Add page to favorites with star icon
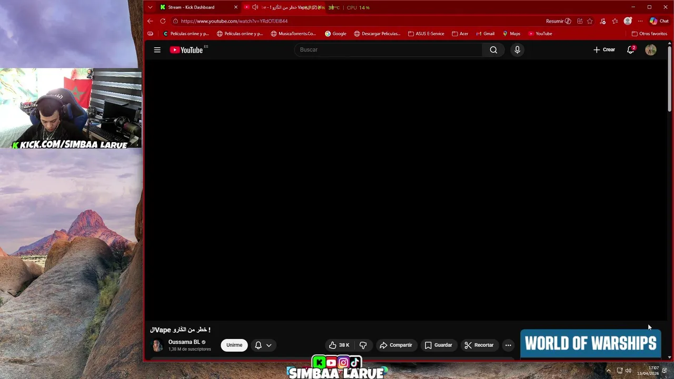The width and height of the screenshot is (674, 379). (x=590, y=21)
